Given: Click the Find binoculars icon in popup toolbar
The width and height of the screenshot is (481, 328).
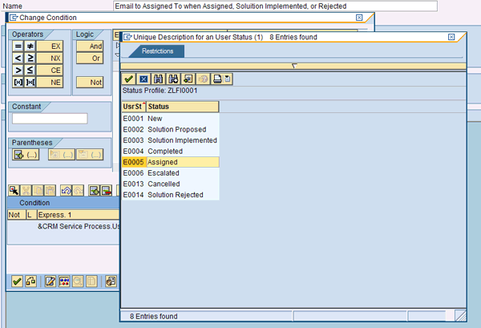Looking at the screenshot, I should click(x=159, y=79).
